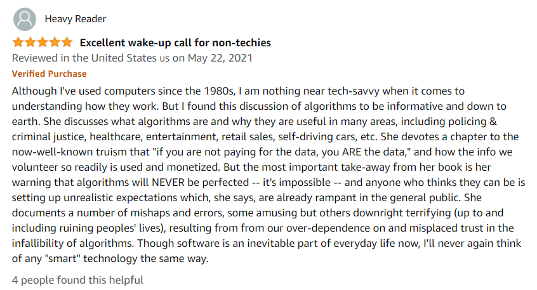Click the review date May 22, 2021
The height and width of the screenshot is (290, 537).
click(x=220, y=58)
